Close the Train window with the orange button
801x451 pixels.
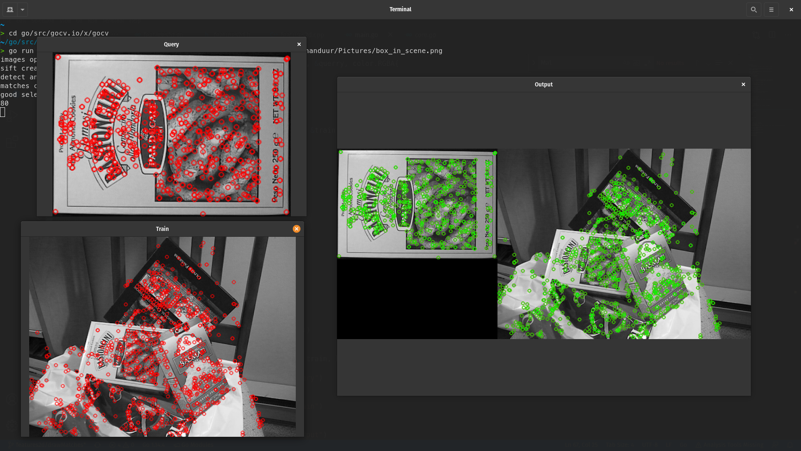pyautogui.click(x=297, y=229)
